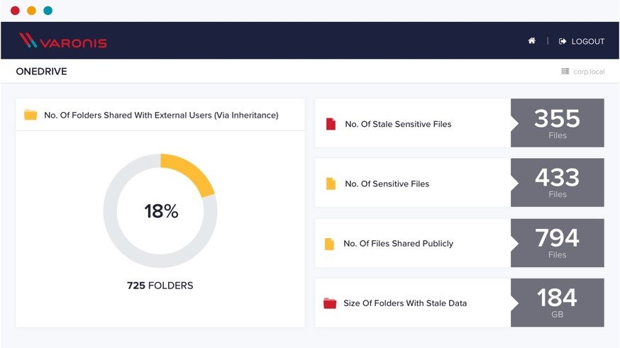Click the ONEDRIVE heading
The height and width of the screenshot is (348, 620).
click(42, 72)
